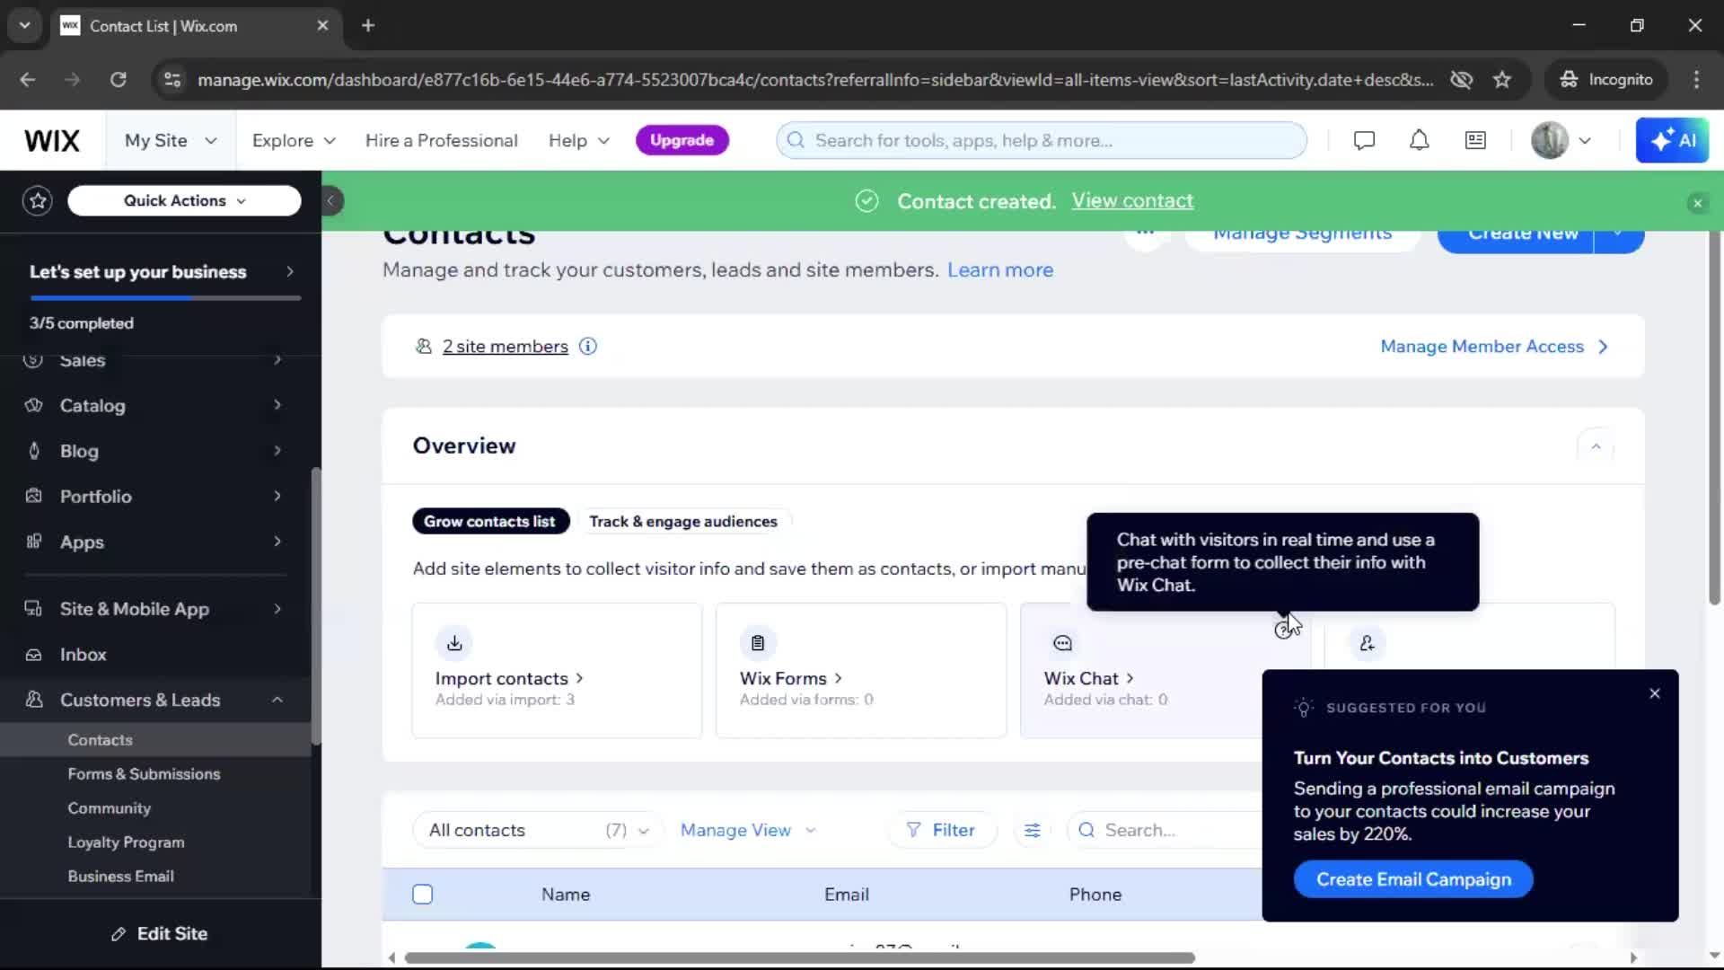Click the Wix Forms clipboard icon
Image resolution: width=1724 pixels, height=970 pixels.
758,643
